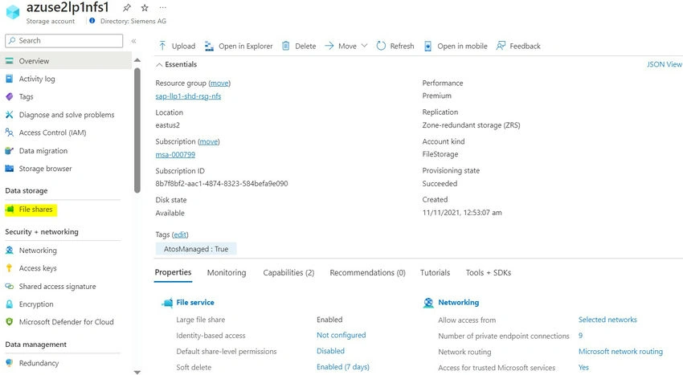
Task: Click the Delete trash icon
Action: (286, 46)
